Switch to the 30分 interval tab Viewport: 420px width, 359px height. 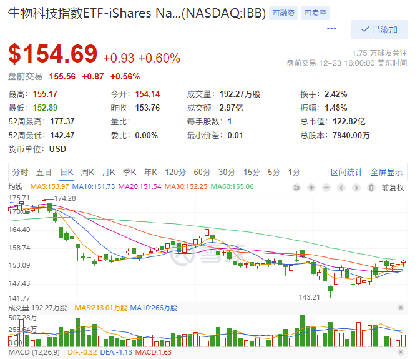point(227,172)
